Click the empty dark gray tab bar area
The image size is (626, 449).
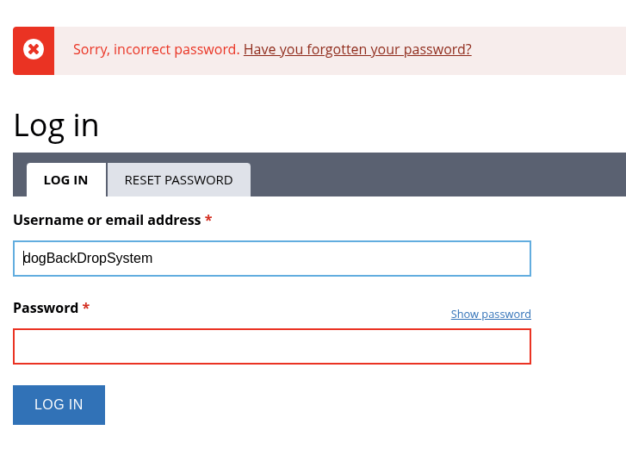439,175
